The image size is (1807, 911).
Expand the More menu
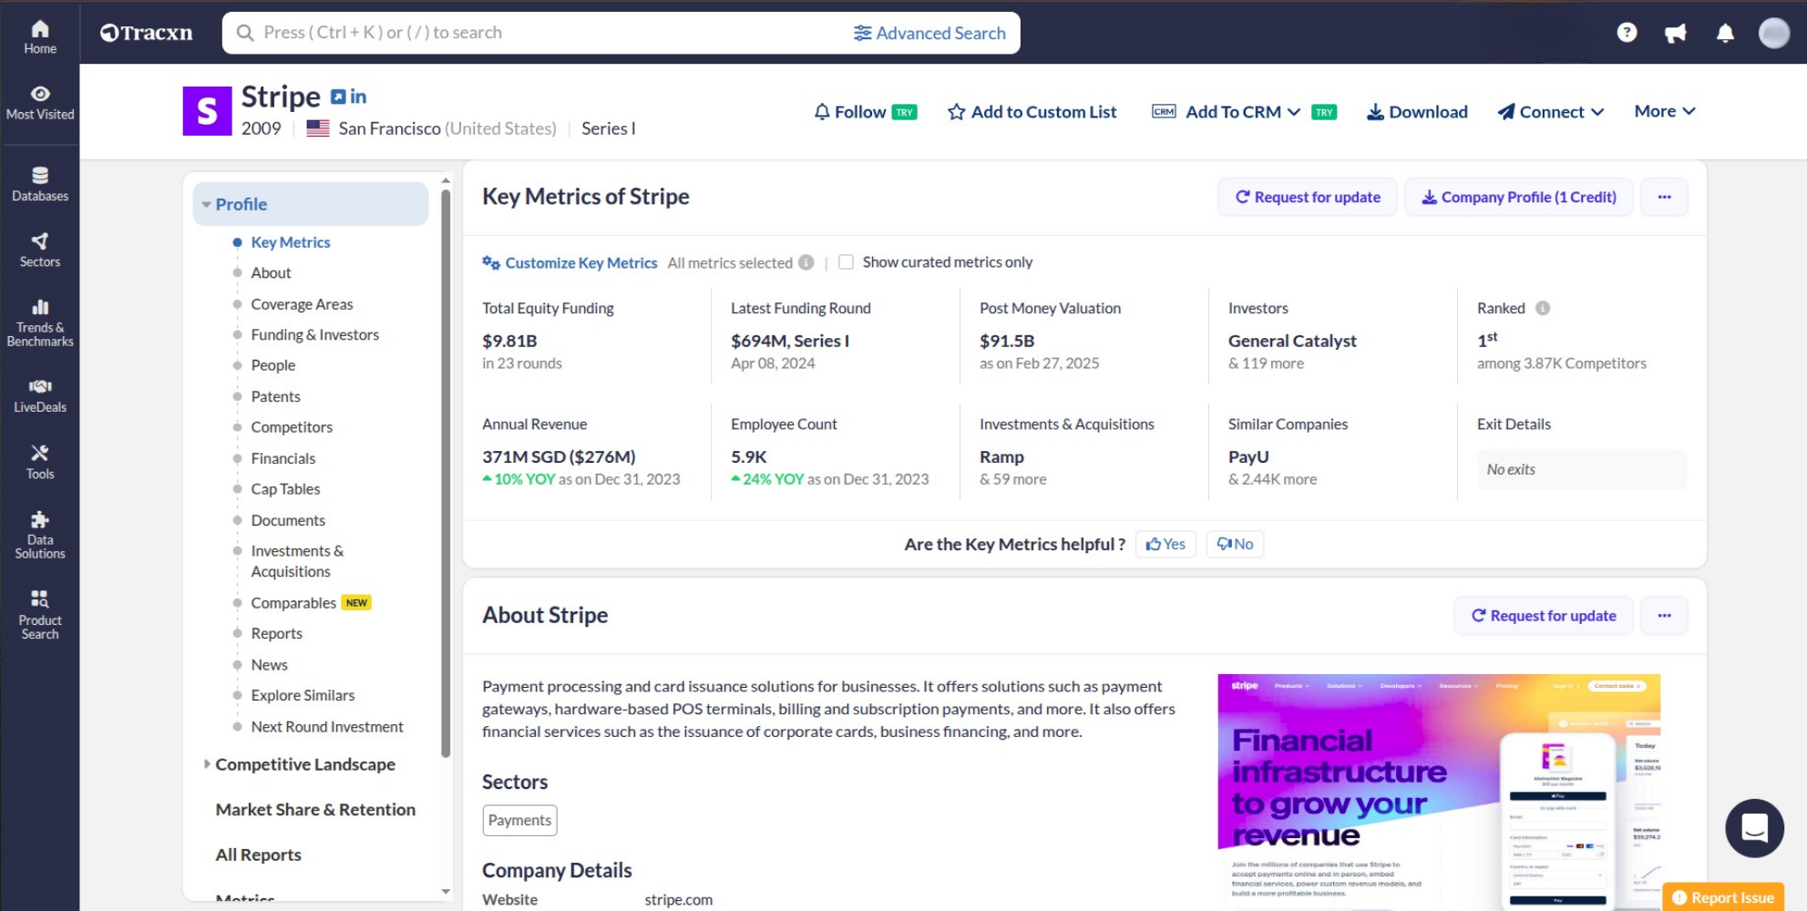1664,110
